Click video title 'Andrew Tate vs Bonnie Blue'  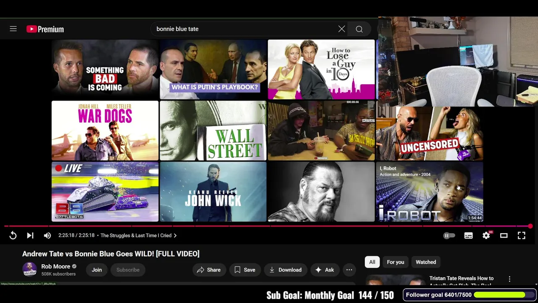tap(111, 254)
